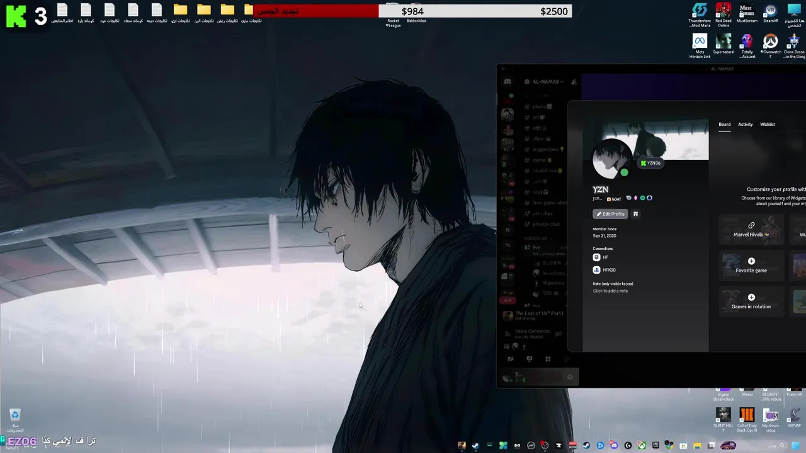Click the Discord home logo button
This screenshot has width=806, height=453.
(x=508, y=82)
